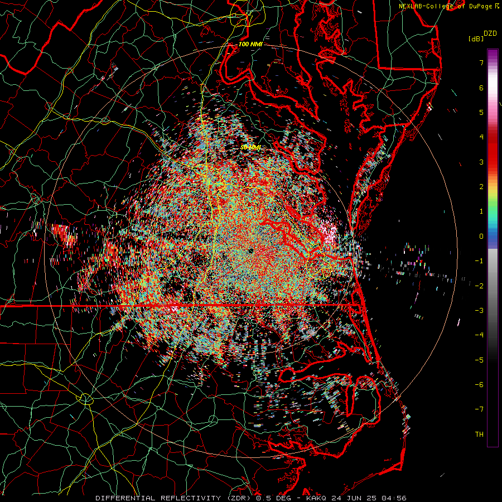
Task: Click the 6 dB scale label
Action: pos(481,88)
